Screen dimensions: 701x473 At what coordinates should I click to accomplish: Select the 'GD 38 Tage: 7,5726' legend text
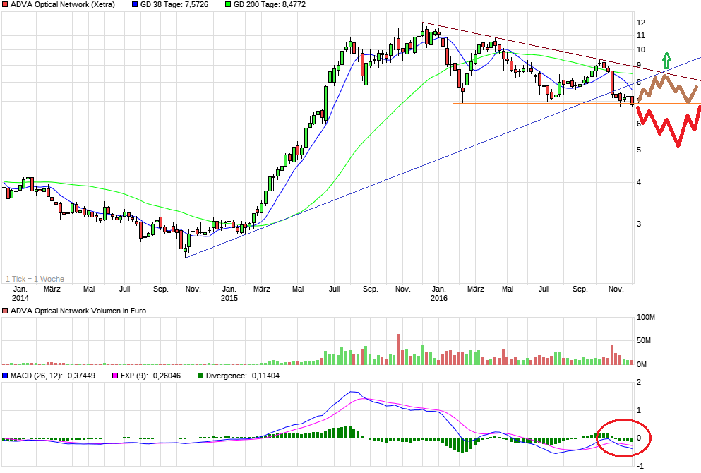(174, 4)
